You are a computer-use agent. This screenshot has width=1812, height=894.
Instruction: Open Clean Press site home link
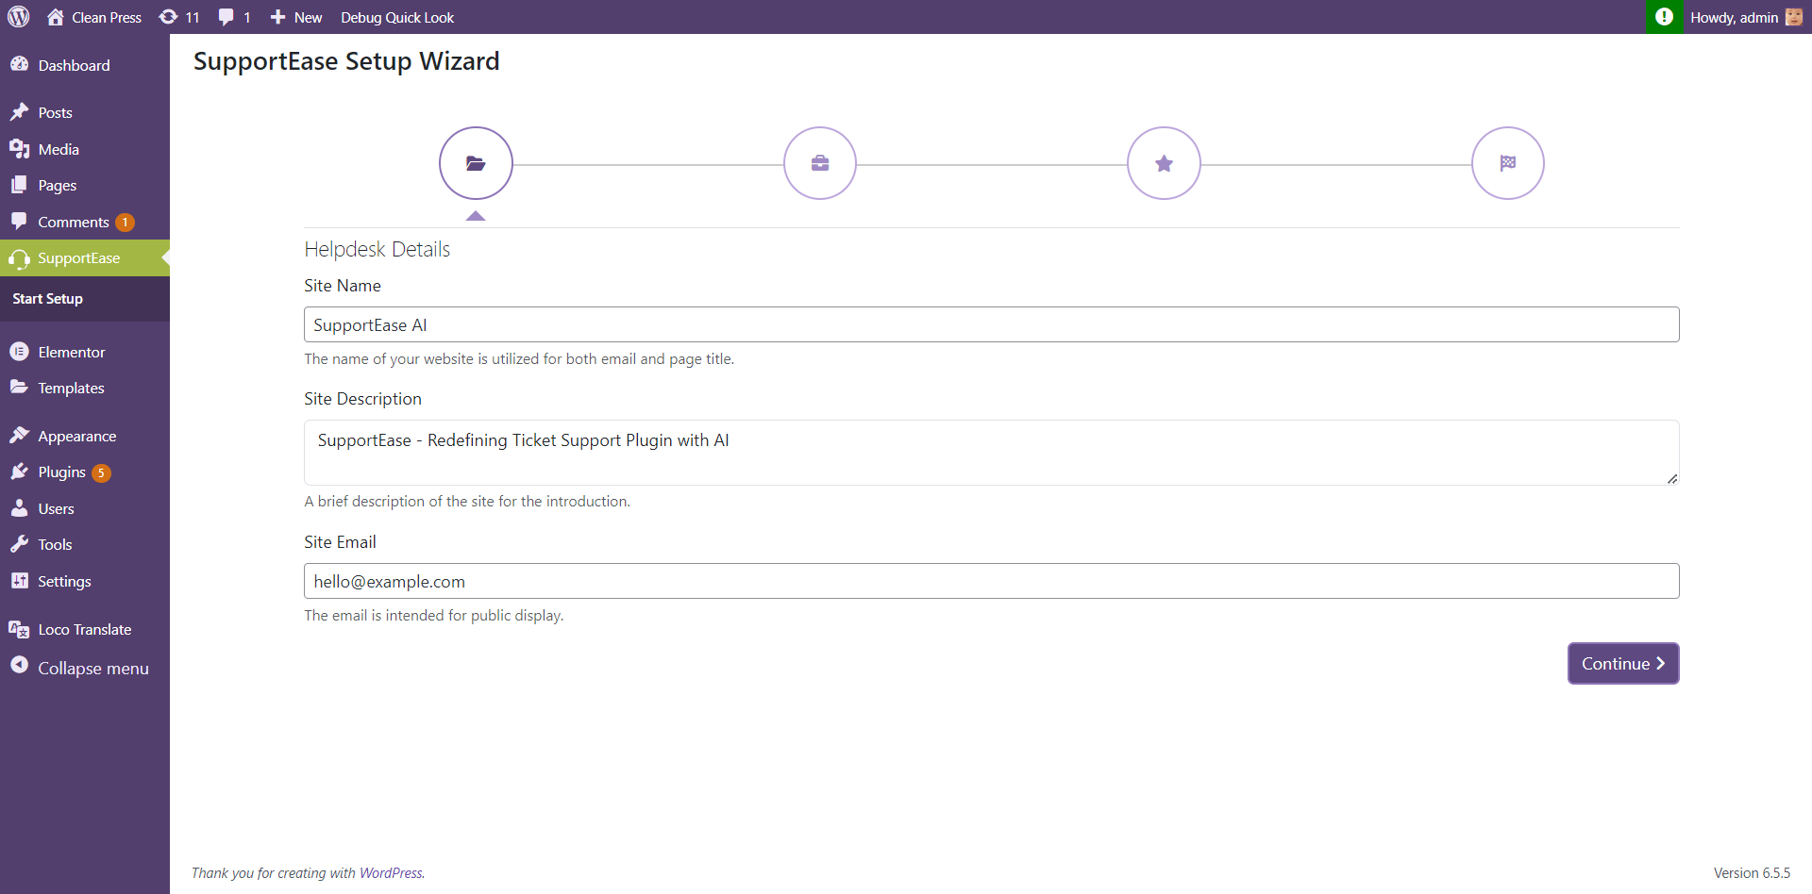click(x=94, y=17)
